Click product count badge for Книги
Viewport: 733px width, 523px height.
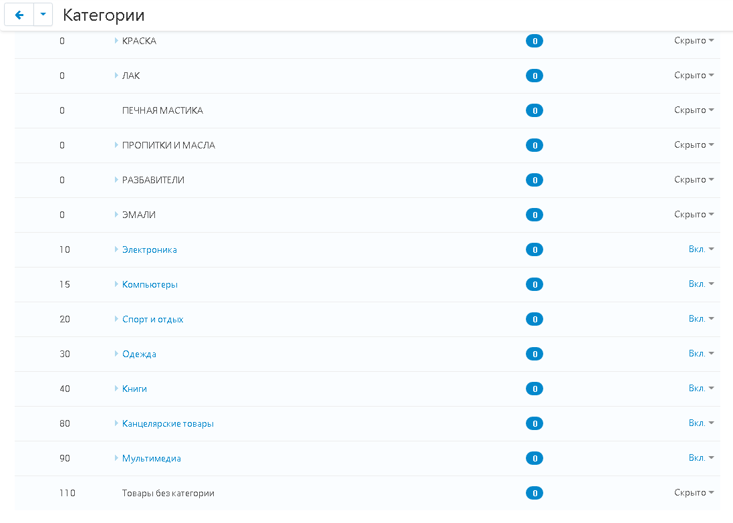pyautogui.click(x=535, y=389)
